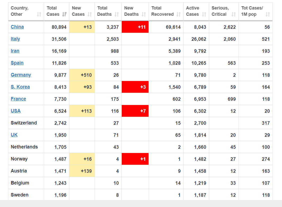
Task: Click Germany's active cases 9,780
Action: tap(200, 75)
